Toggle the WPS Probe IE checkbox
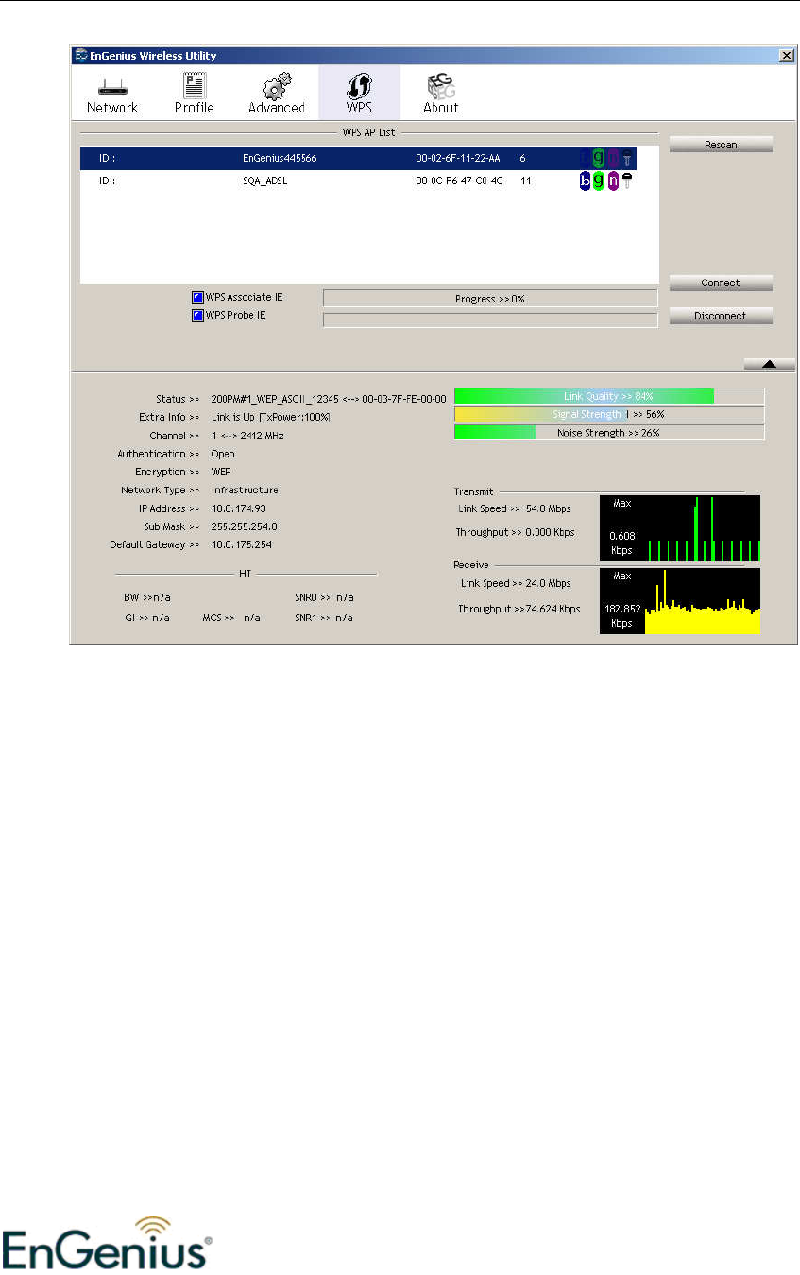This screenshot has height=1275, width=800. coord(198,315)
